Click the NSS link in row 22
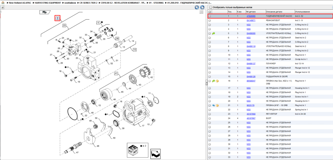The width and height of the screenshot is (333, 160). (x=248, y=110)
